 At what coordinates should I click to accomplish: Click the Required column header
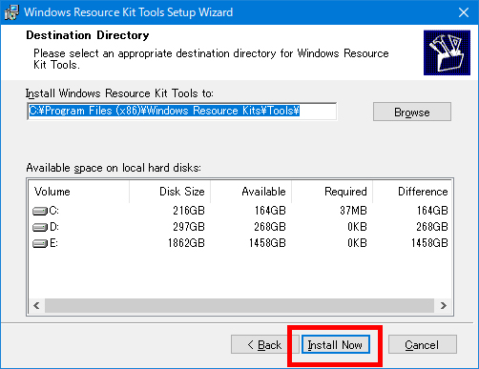point(332,192)
